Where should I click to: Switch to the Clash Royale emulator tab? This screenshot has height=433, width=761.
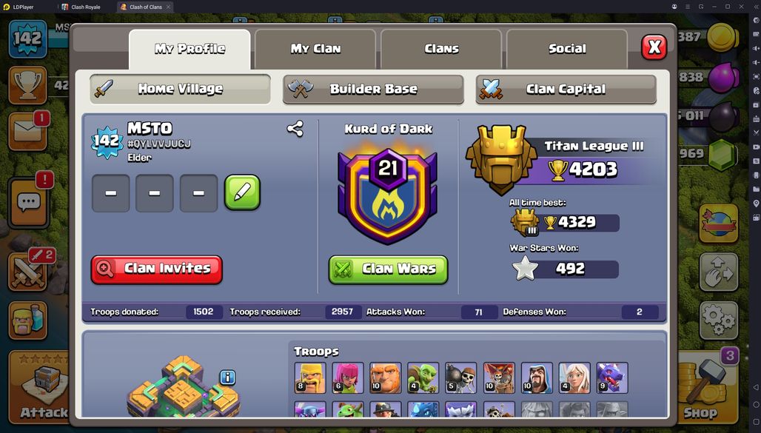pos(81,7)
